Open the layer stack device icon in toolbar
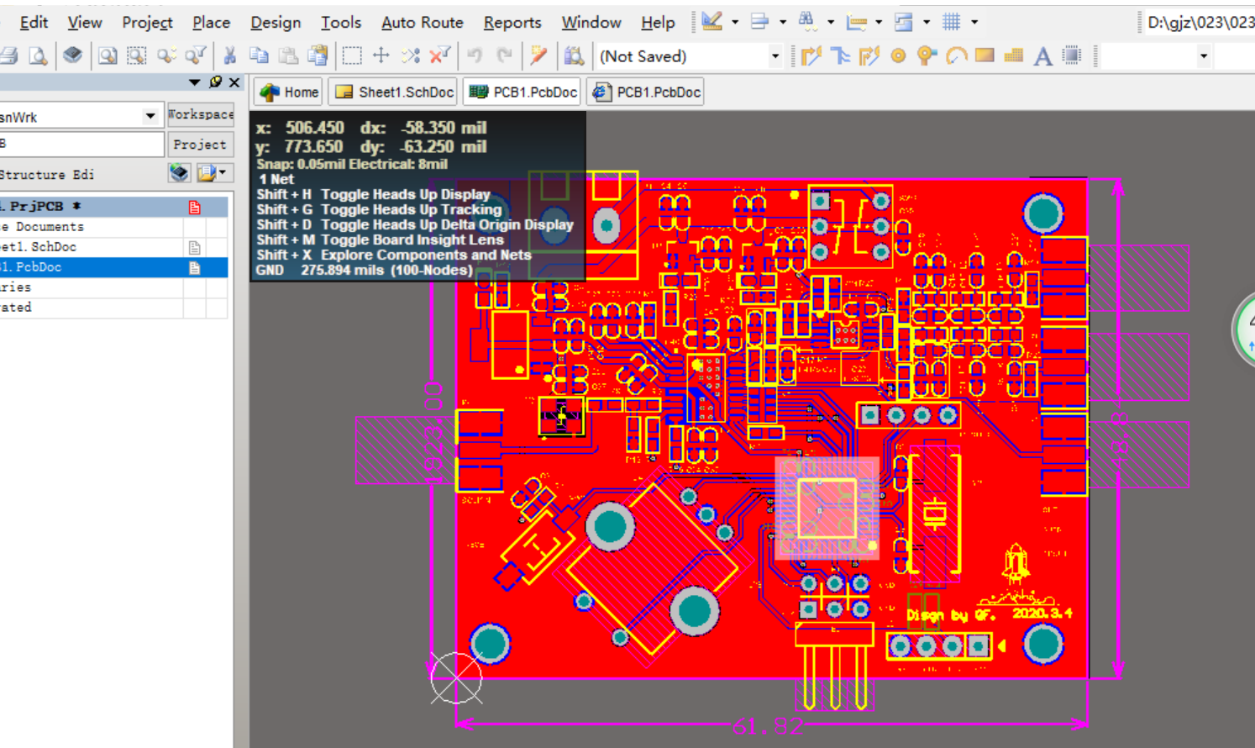1255x748 pixels. pyautogui.click(x=73, y=55)
